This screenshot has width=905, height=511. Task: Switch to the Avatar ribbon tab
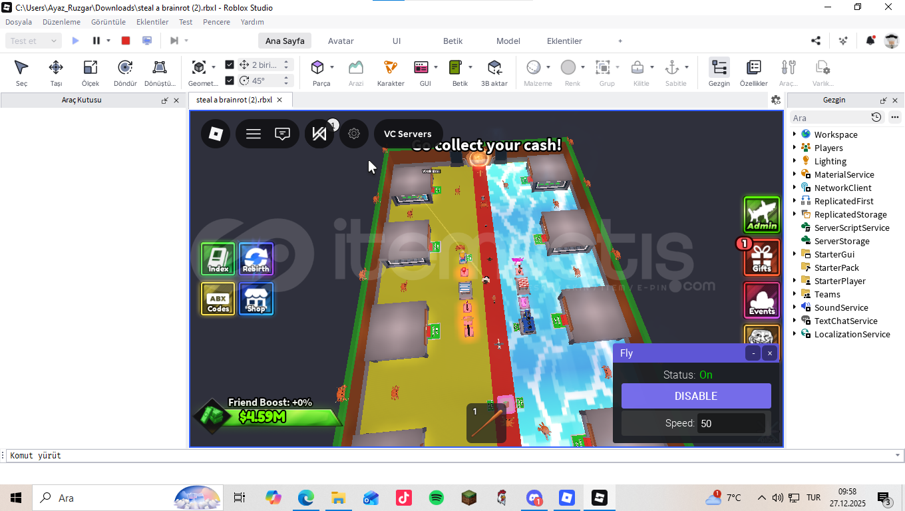(341, 41)
